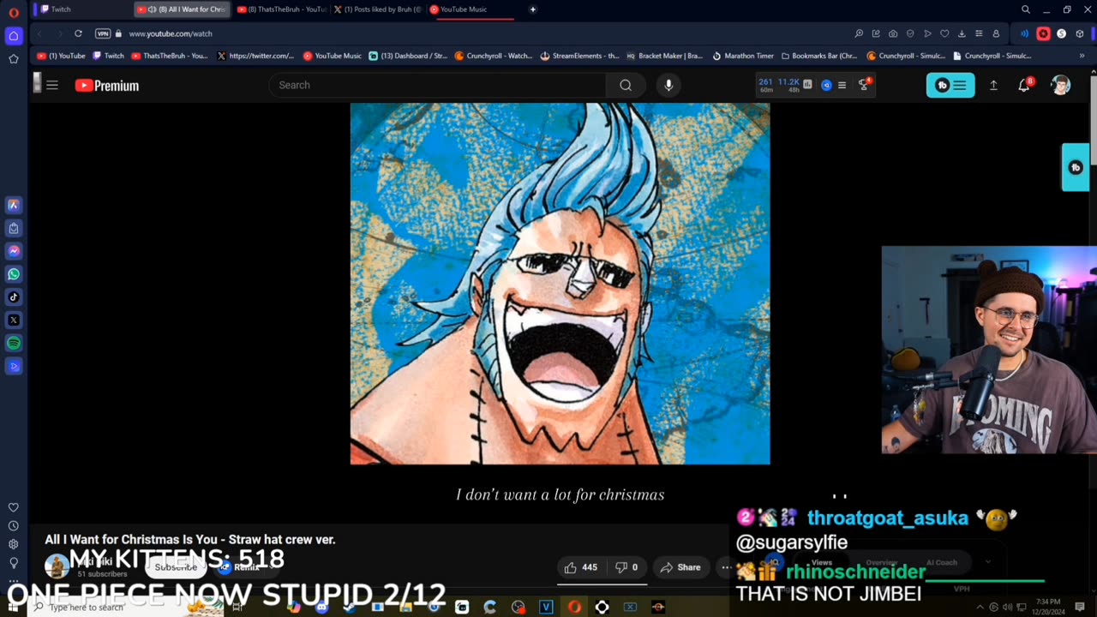Open TikTok in the Opera sidebar
Viewport: 1097px width, 617px height.
pos(13,297)
